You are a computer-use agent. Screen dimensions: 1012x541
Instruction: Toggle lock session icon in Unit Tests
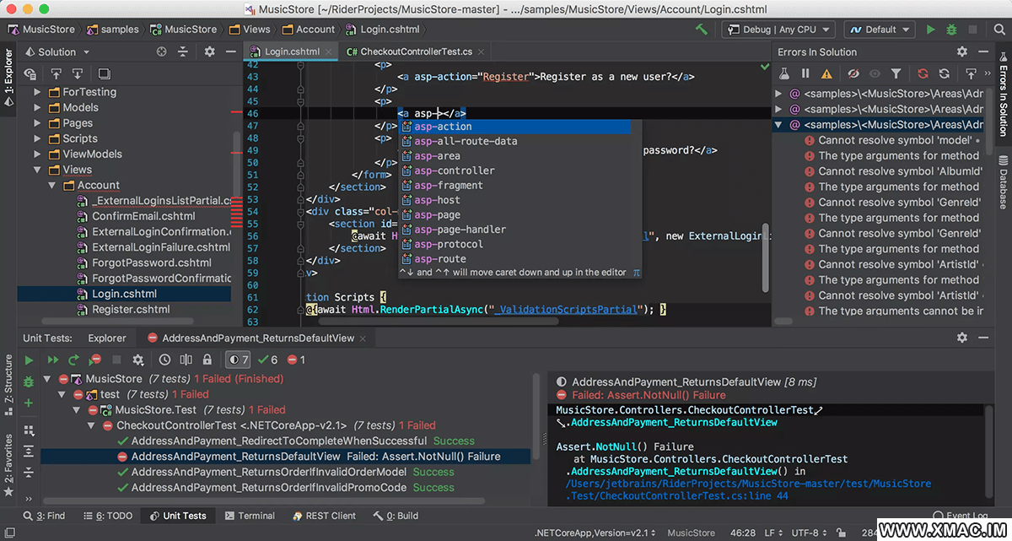point(208,360)
